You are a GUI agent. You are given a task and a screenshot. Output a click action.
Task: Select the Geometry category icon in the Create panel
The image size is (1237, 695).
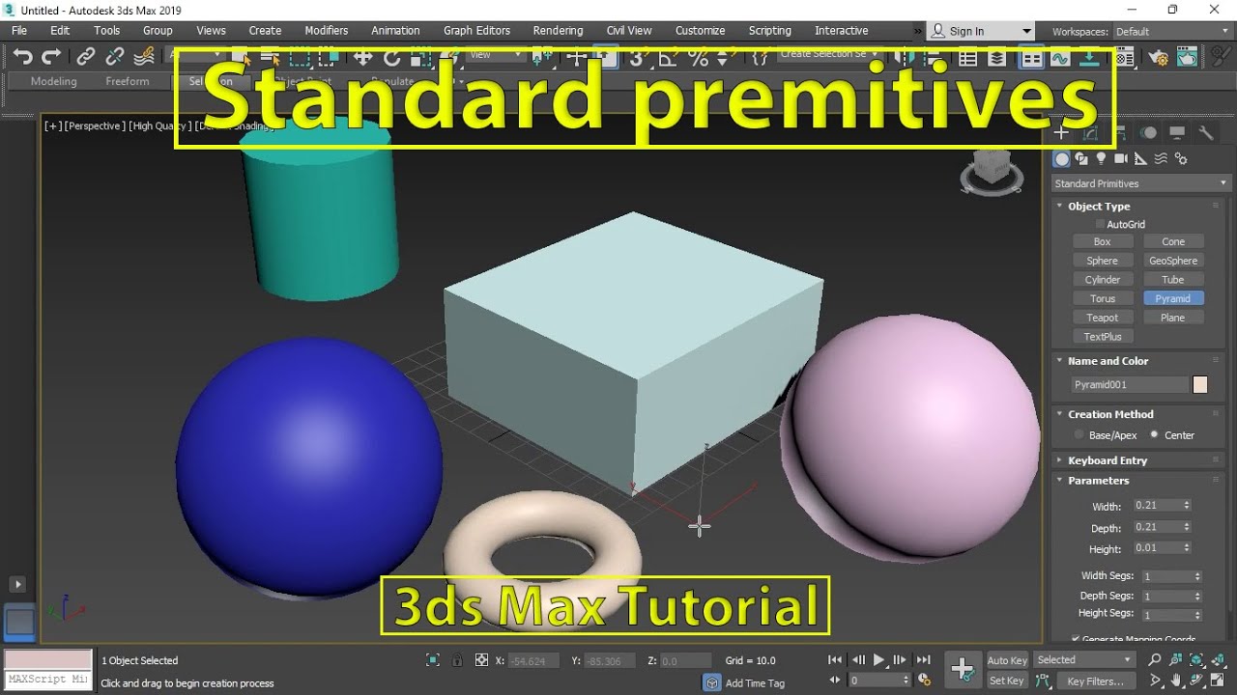point(1062,158)
